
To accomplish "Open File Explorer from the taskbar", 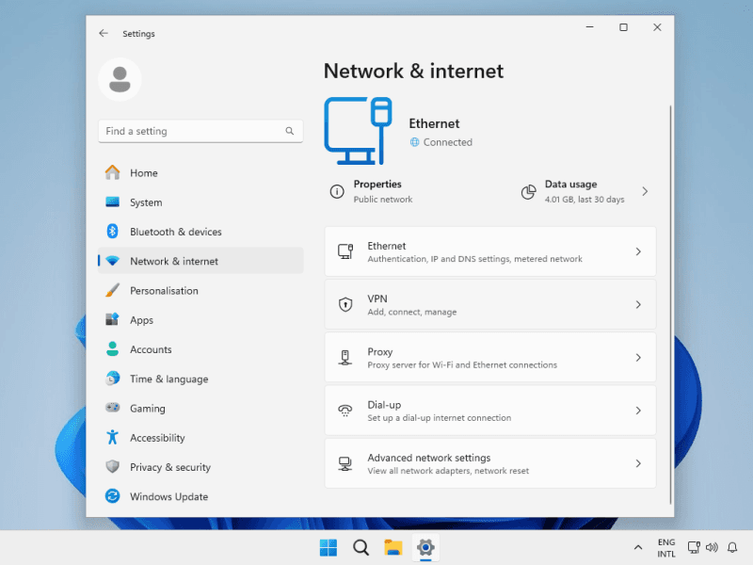I will [393, 547].
